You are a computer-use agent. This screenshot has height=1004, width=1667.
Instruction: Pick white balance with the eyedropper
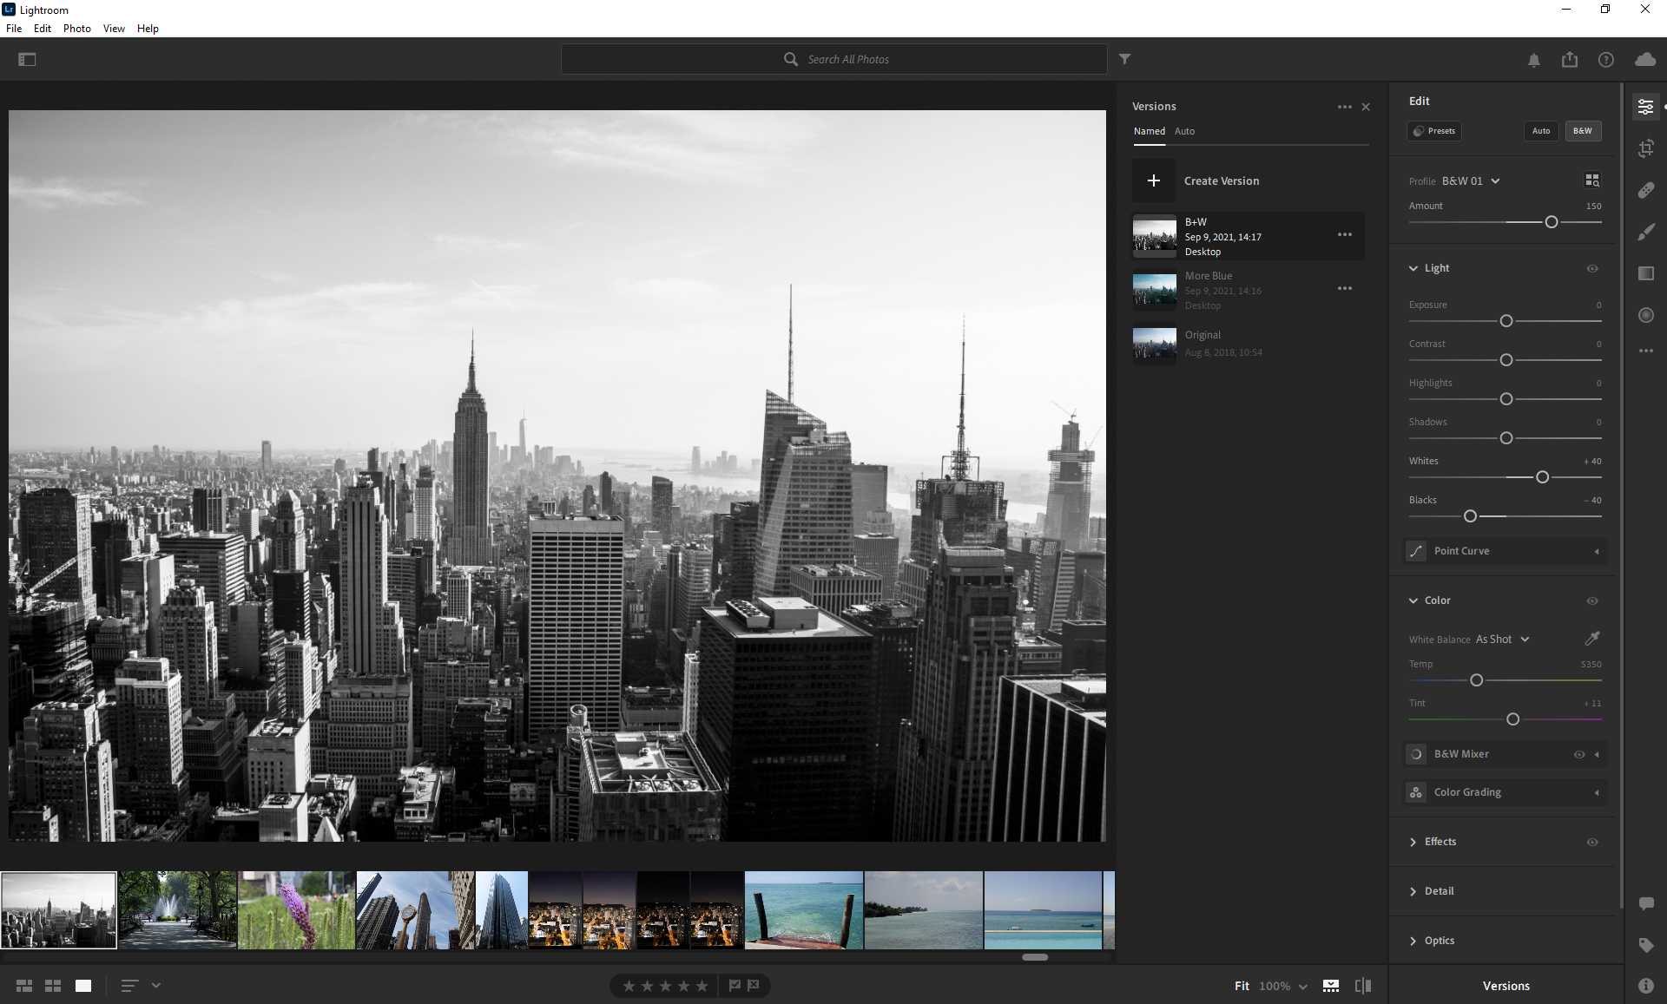[1593, 639]
